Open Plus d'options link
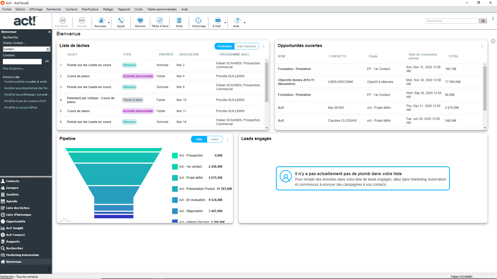This screenshot has height=279, width=497. point(13,68)
